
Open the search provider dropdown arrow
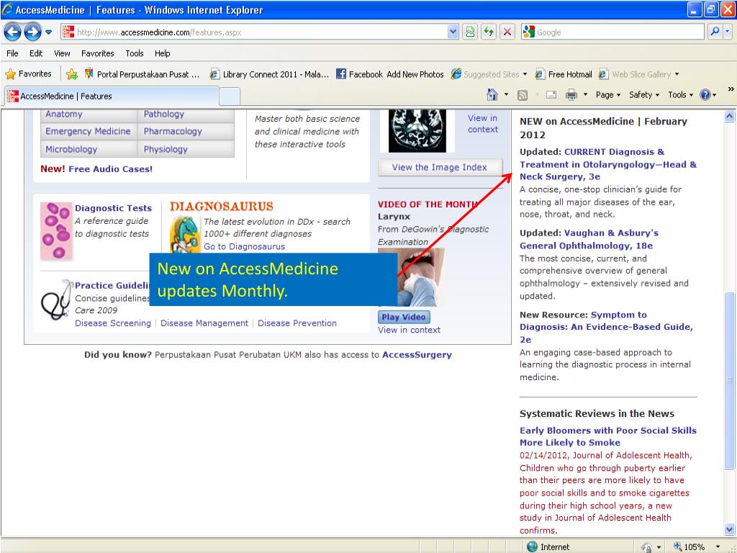[x=727, y=32]
